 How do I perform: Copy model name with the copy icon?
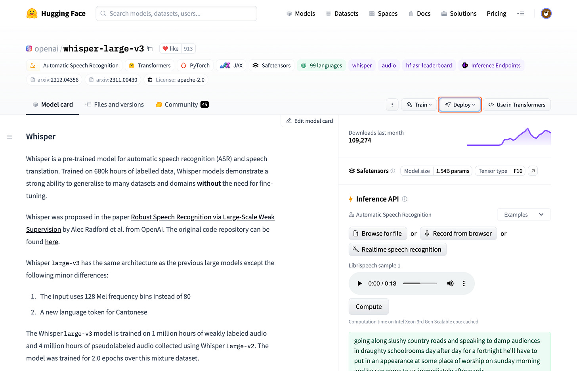(x=150, y=49)
